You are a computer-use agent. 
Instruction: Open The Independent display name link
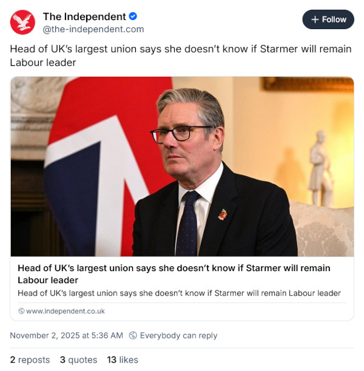click(84, 17)
